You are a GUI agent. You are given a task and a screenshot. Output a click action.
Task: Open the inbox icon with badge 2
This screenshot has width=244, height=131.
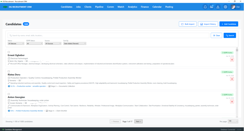pos(211,7)
